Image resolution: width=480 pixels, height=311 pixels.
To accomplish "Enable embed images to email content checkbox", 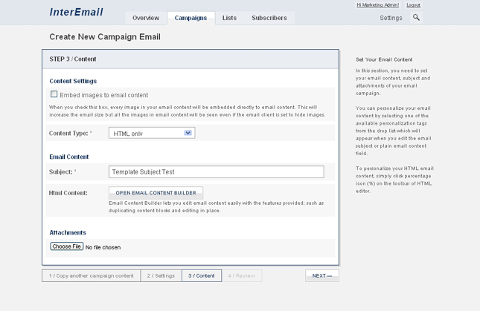I will click(x=54, y=94).
